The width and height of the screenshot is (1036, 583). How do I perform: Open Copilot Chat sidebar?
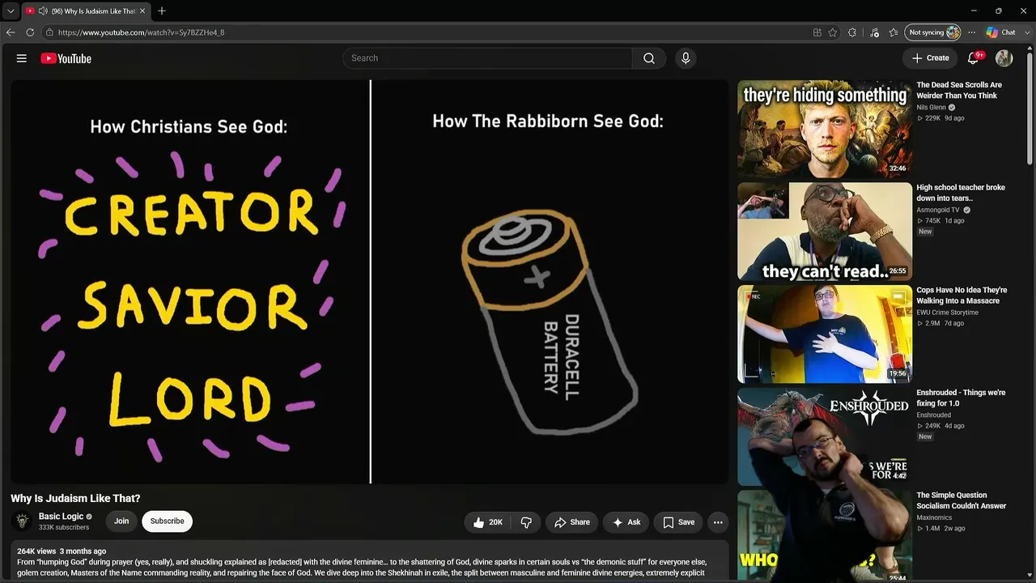1000,32
